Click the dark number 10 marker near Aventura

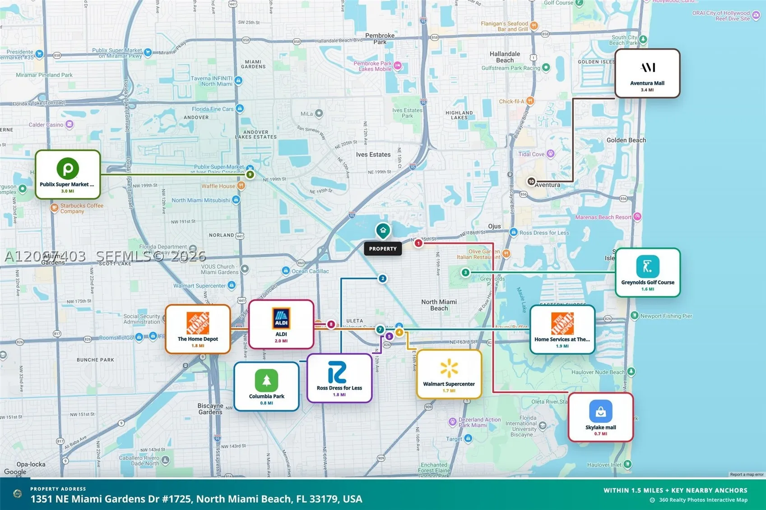[531, 181]
